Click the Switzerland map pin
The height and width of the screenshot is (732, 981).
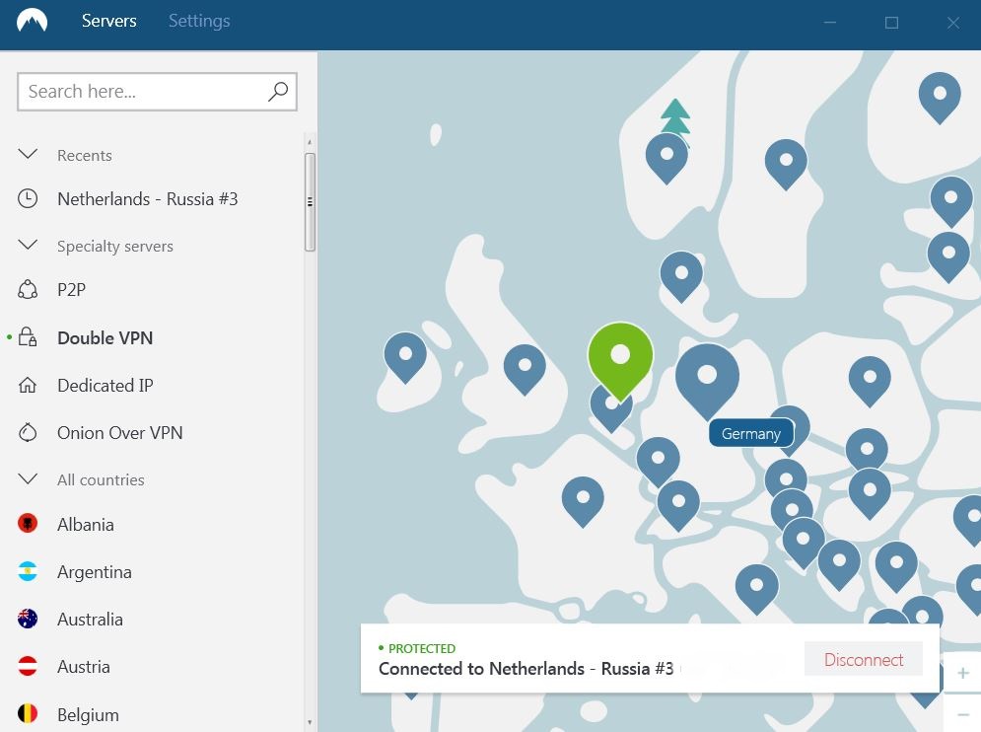[678, 505]
